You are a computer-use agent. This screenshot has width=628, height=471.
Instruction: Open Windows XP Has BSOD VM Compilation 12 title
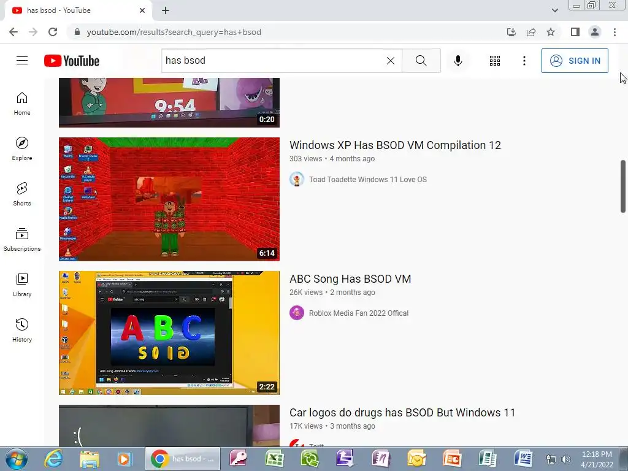click(395, 145)
